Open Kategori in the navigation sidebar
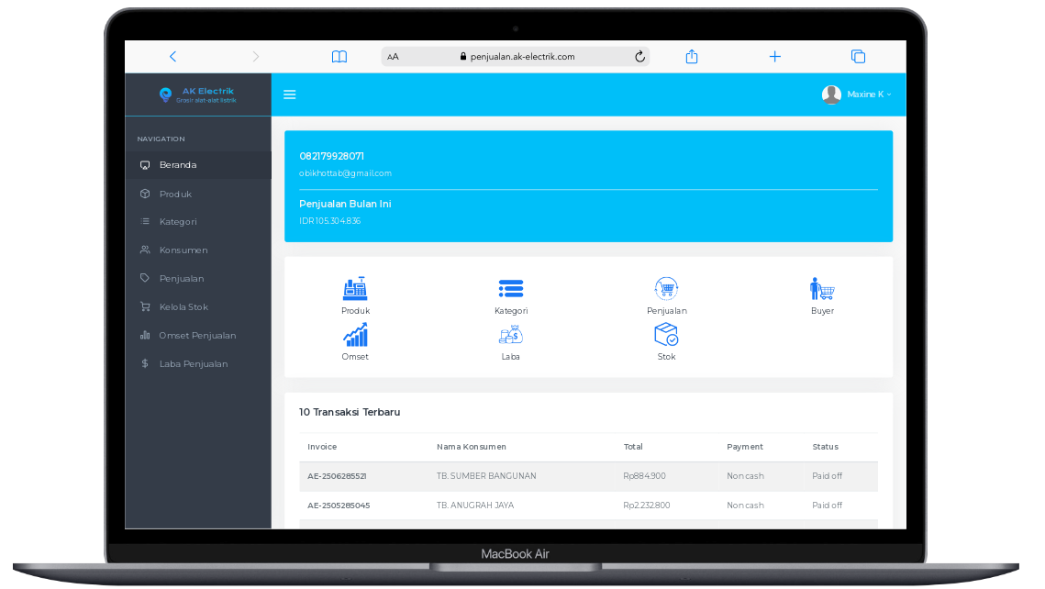 (198, 222)
